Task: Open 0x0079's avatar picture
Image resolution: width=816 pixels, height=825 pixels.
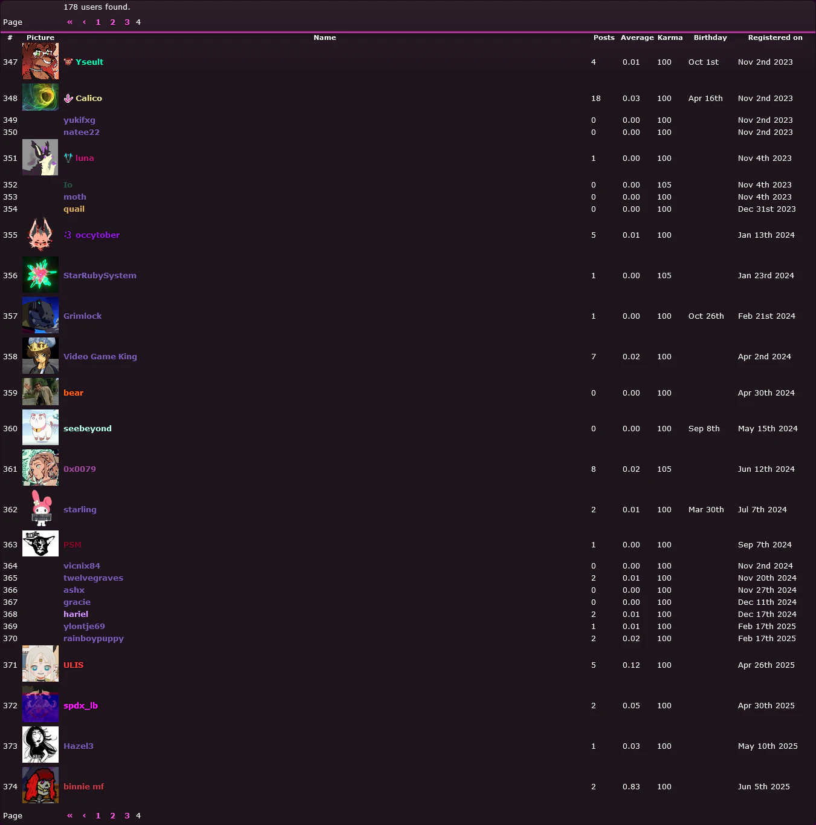Action: coord(40,468)
